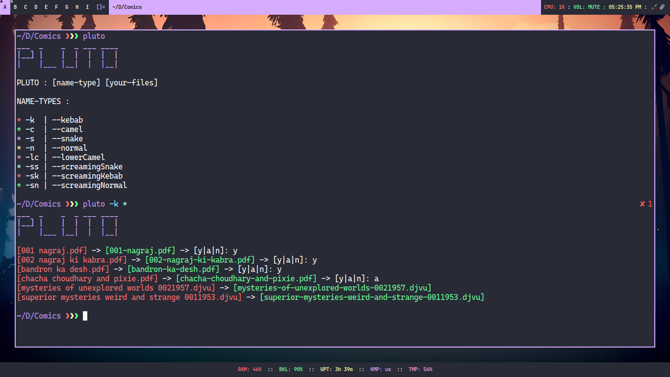Click [superior-mysteries-weird-and-strange-0011953.djvu] renamed filename

[372, 297]
